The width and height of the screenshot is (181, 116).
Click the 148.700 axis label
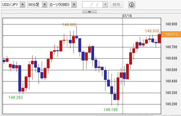[171, 47]
